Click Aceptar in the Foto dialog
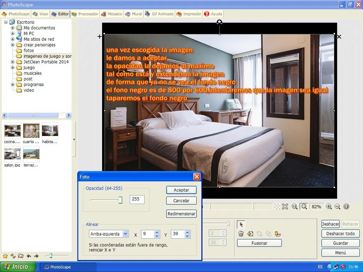Viewport: 363px width, 272px height. click(181, 190)
